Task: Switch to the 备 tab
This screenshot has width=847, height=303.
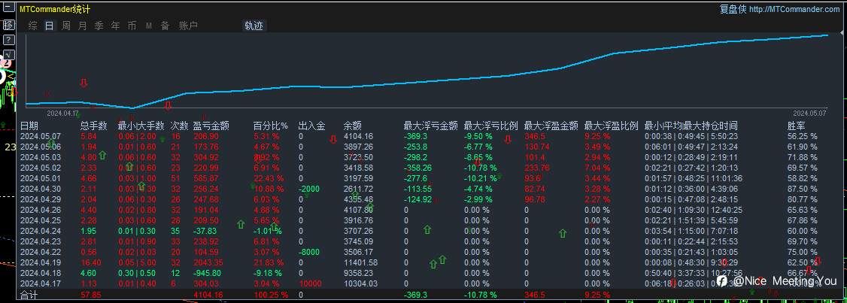Action: pyautogui.click(x=165, y=26)
